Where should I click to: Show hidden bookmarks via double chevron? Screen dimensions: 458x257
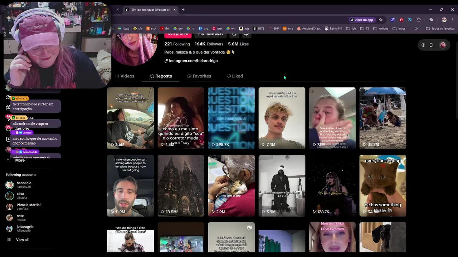(416, 29)
